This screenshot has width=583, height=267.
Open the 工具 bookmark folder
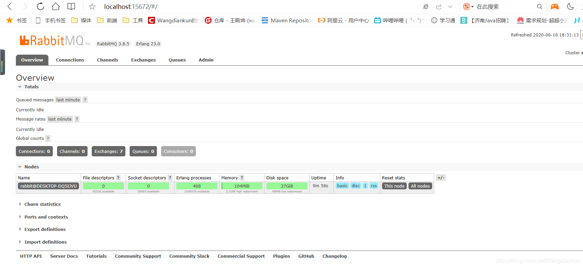coord(133,20)
